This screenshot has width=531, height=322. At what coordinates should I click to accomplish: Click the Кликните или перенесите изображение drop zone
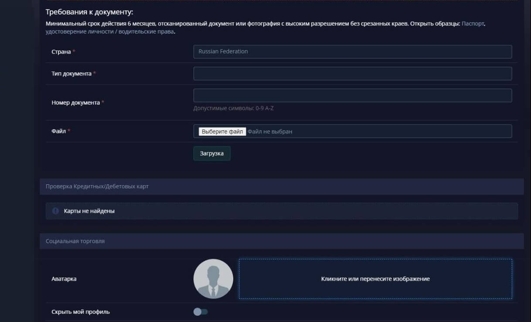[x=375, y=279]
